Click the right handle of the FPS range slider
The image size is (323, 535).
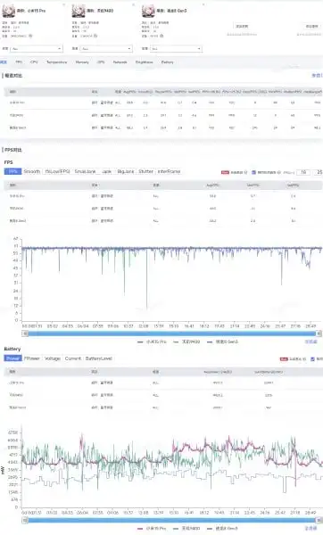click(319, 333)
